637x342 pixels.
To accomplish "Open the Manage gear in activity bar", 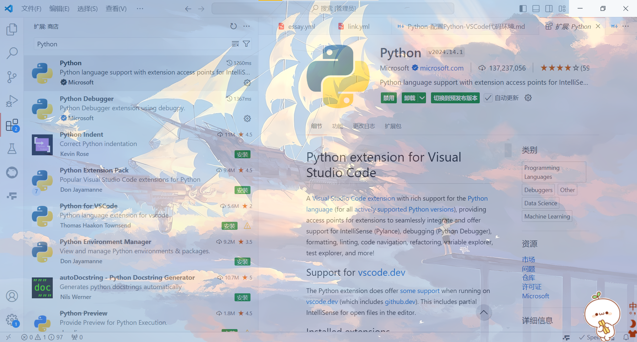I will [x=12, y=320].
